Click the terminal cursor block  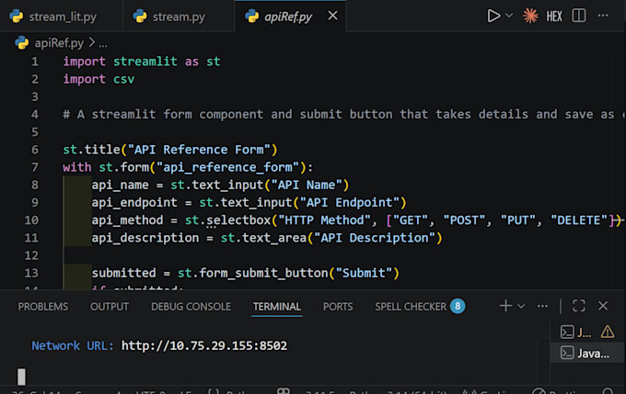coord(21,377)
